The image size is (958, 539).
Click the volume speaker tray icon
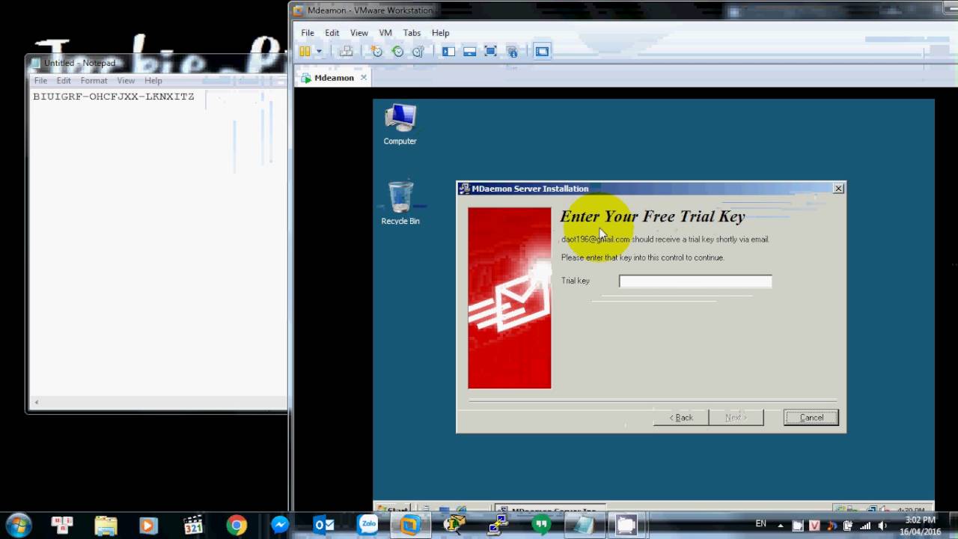(882, 526)
